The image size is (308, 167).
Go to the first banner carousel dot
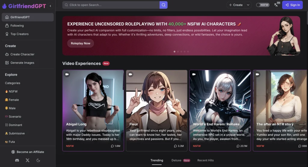[174, 52]
